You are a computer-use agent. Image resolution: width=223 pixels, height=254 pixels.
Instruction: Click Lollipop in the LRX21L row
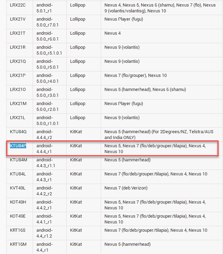pyautogui.click(x=78, y=118)
